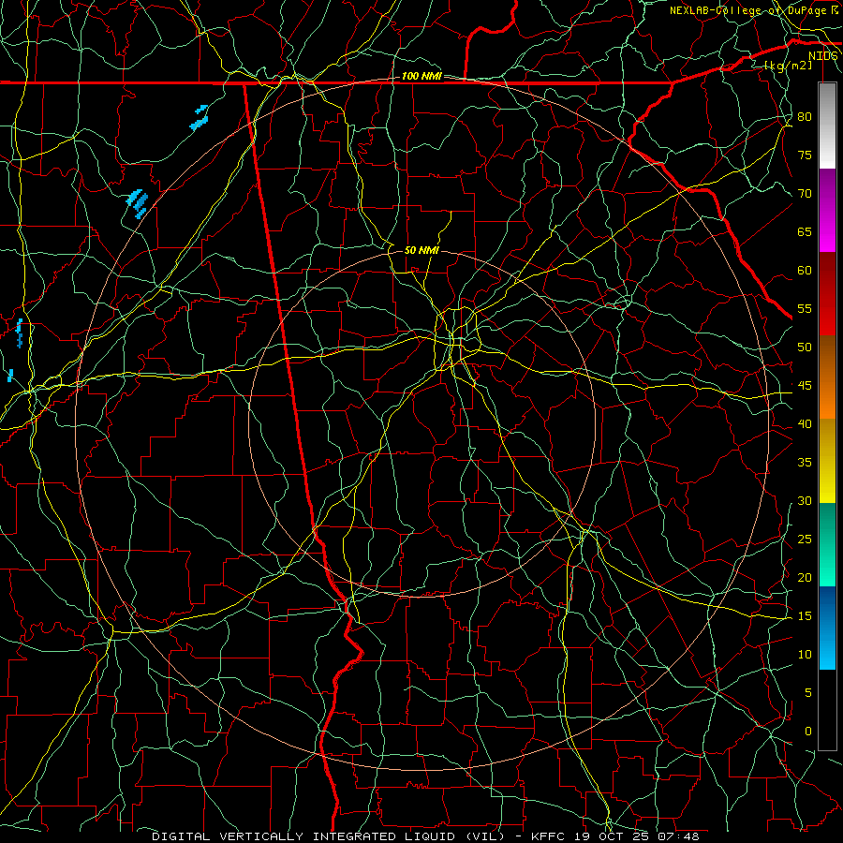The height and width of the screenshot is (843, 843).
Task: Click the scale value 35
Action: (805, 463)
